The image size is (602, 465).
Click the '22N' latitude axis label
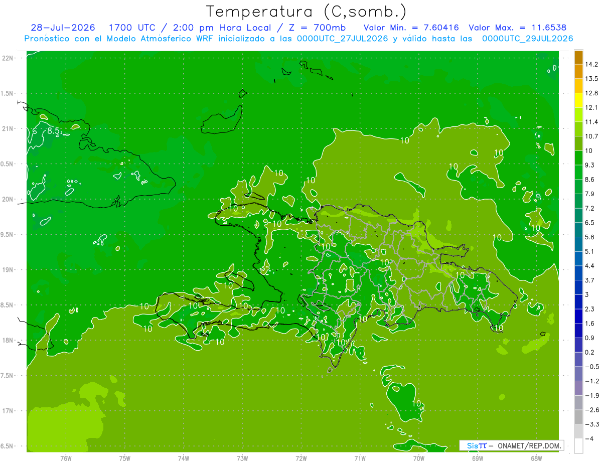pyautogui.click(x=8, y=58)
